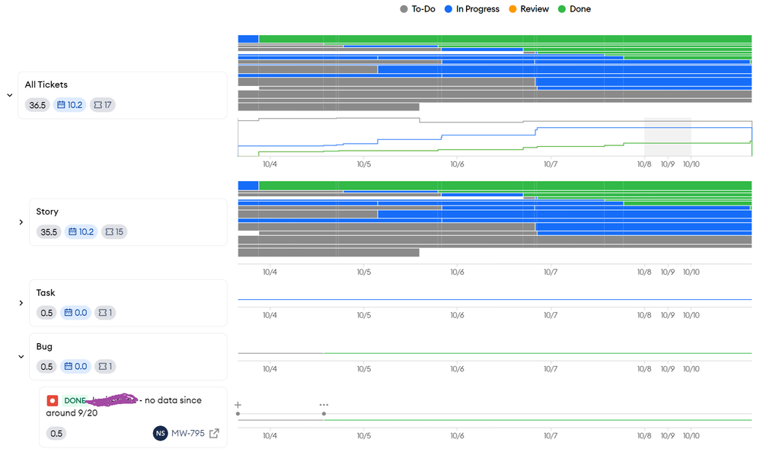Expand the Story group chevron

[x=21, y=222]
